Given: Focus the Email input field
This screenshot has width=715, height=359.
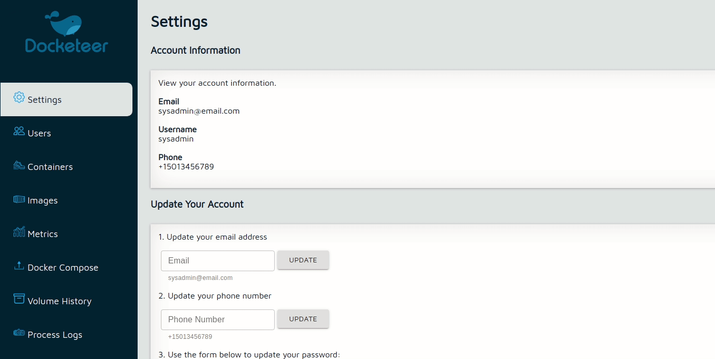Looking at the screenshot, I should 218,261.
